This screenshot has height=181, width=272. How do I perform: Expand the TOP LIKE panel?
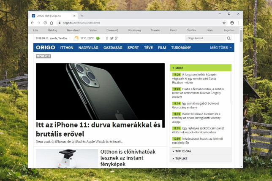[201, 159]
